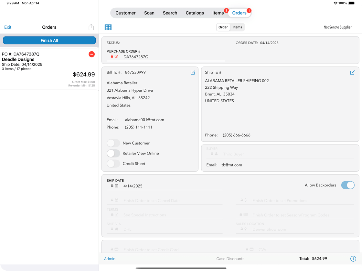Open the ship date calendar icon
Screen dimensions: 362x271
tap(117, 186)
